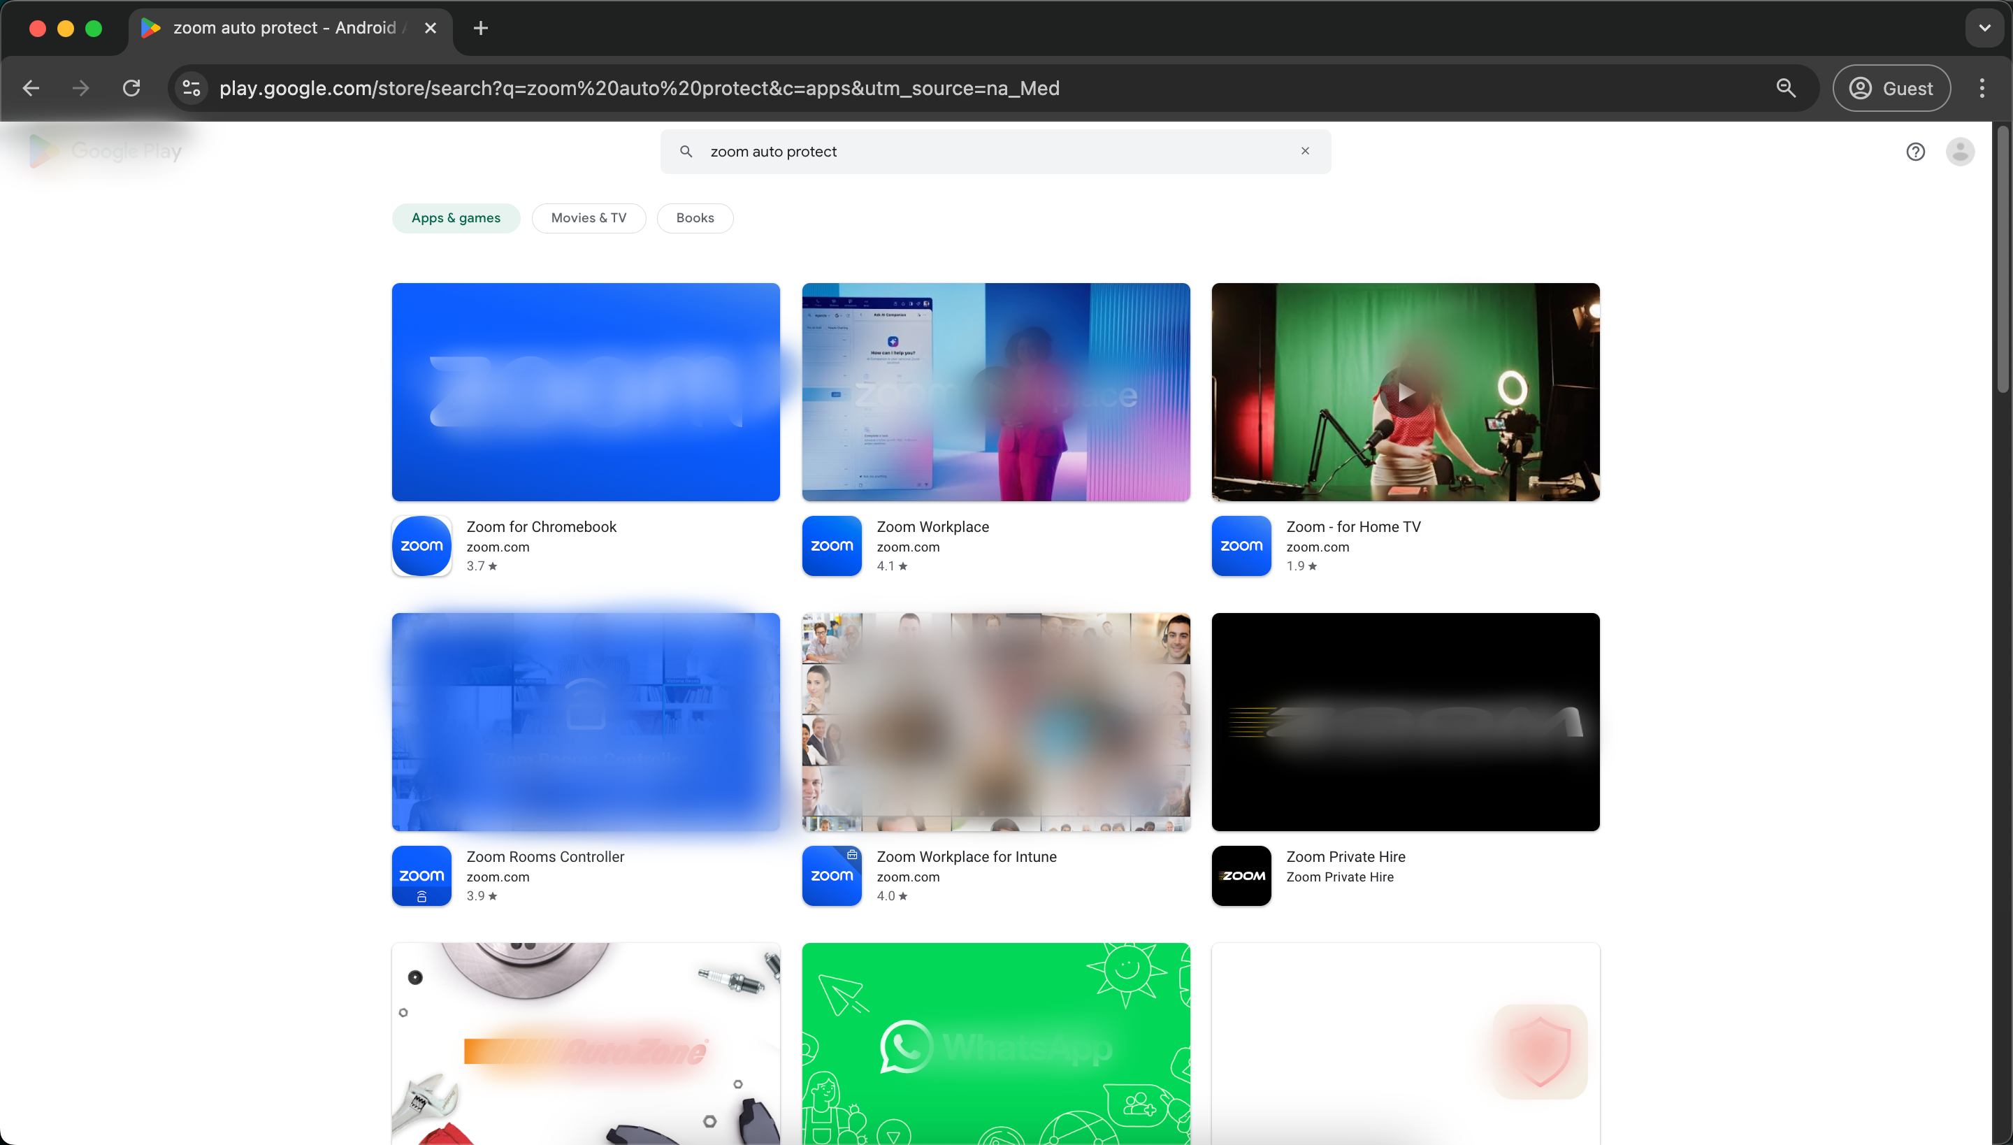The height and width of the screenshot is (1145, 2013).
Task: Click the 3.7 star rating under Zoom for Chromebook
Action: coord(481,566)
